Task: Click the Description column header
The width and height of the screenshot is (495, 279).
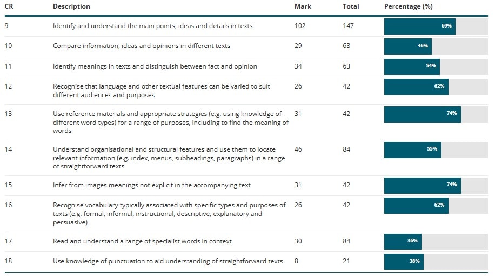Action: (x=71, y=6)
